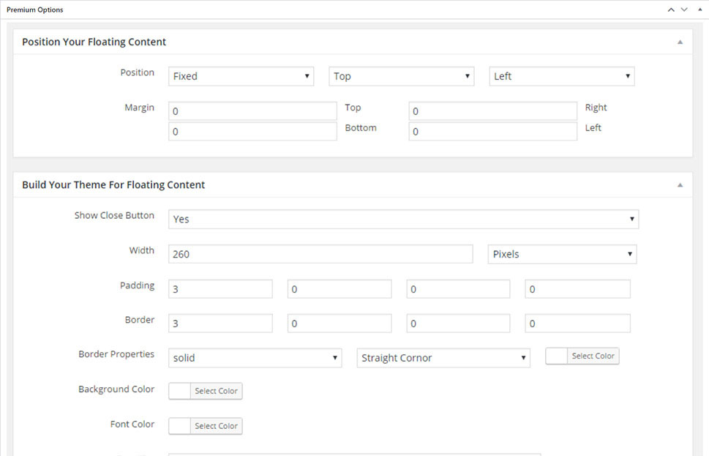The width and height of the screenshot is (709, 456).
Task: Click Select Color button for Border Properties
Action: click(x=593, y=356)
